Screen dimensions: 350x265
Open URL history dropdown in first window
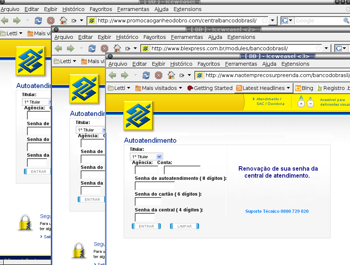273,21
